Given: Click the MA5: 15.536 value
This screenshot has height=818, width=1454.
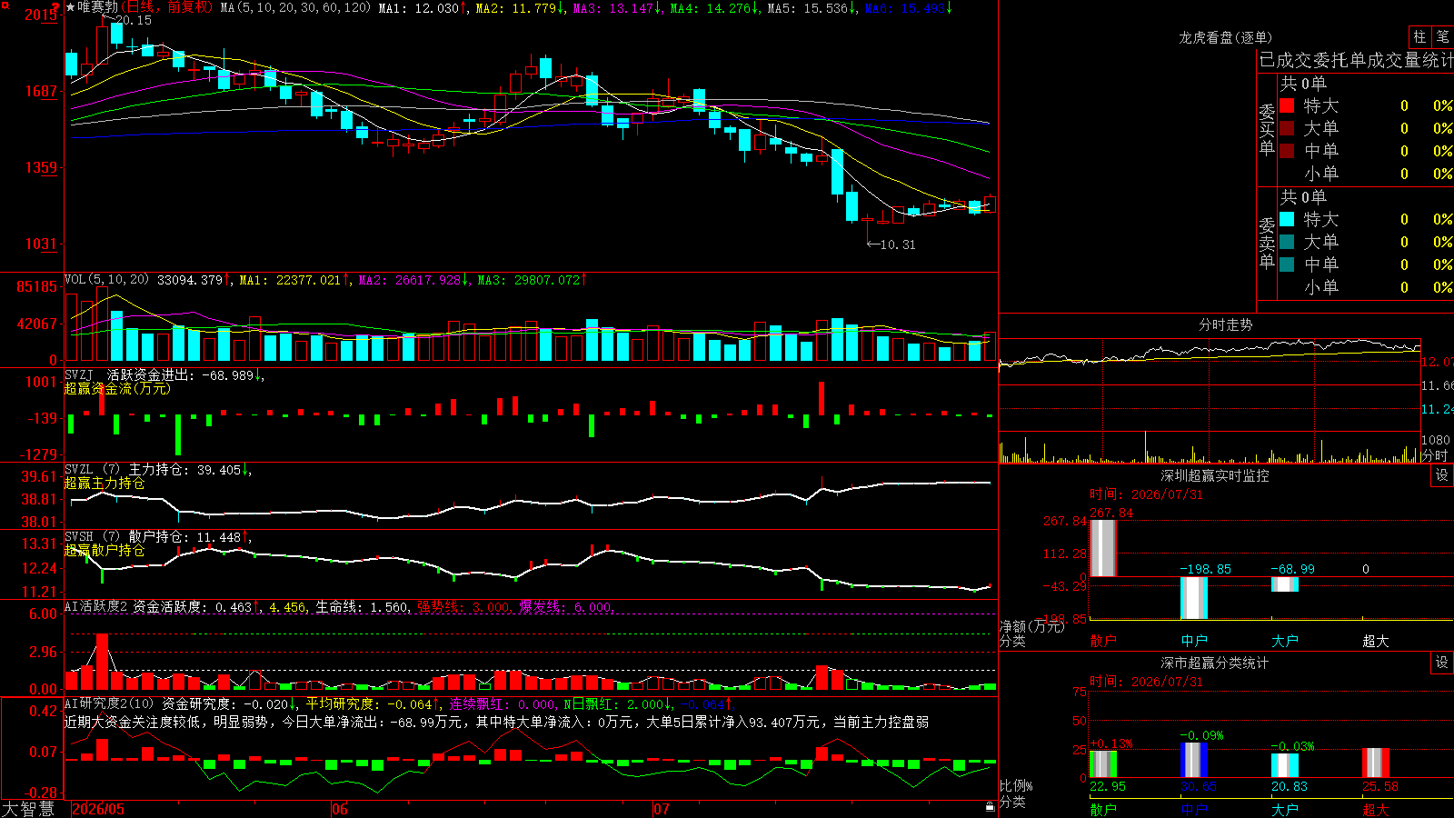Looking at the screenshot, I should coord(812,7).
